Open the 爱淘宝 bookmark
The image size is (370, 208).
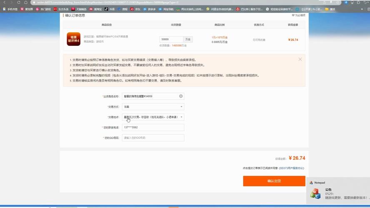point(95,9)
